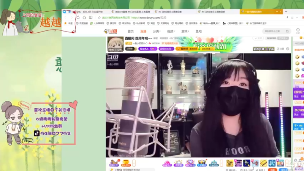Image resolution: width=304 pixels, height=171 pixels.
Task: Expand the activity icons with up chevron
Action: click(x=134, y=163)
